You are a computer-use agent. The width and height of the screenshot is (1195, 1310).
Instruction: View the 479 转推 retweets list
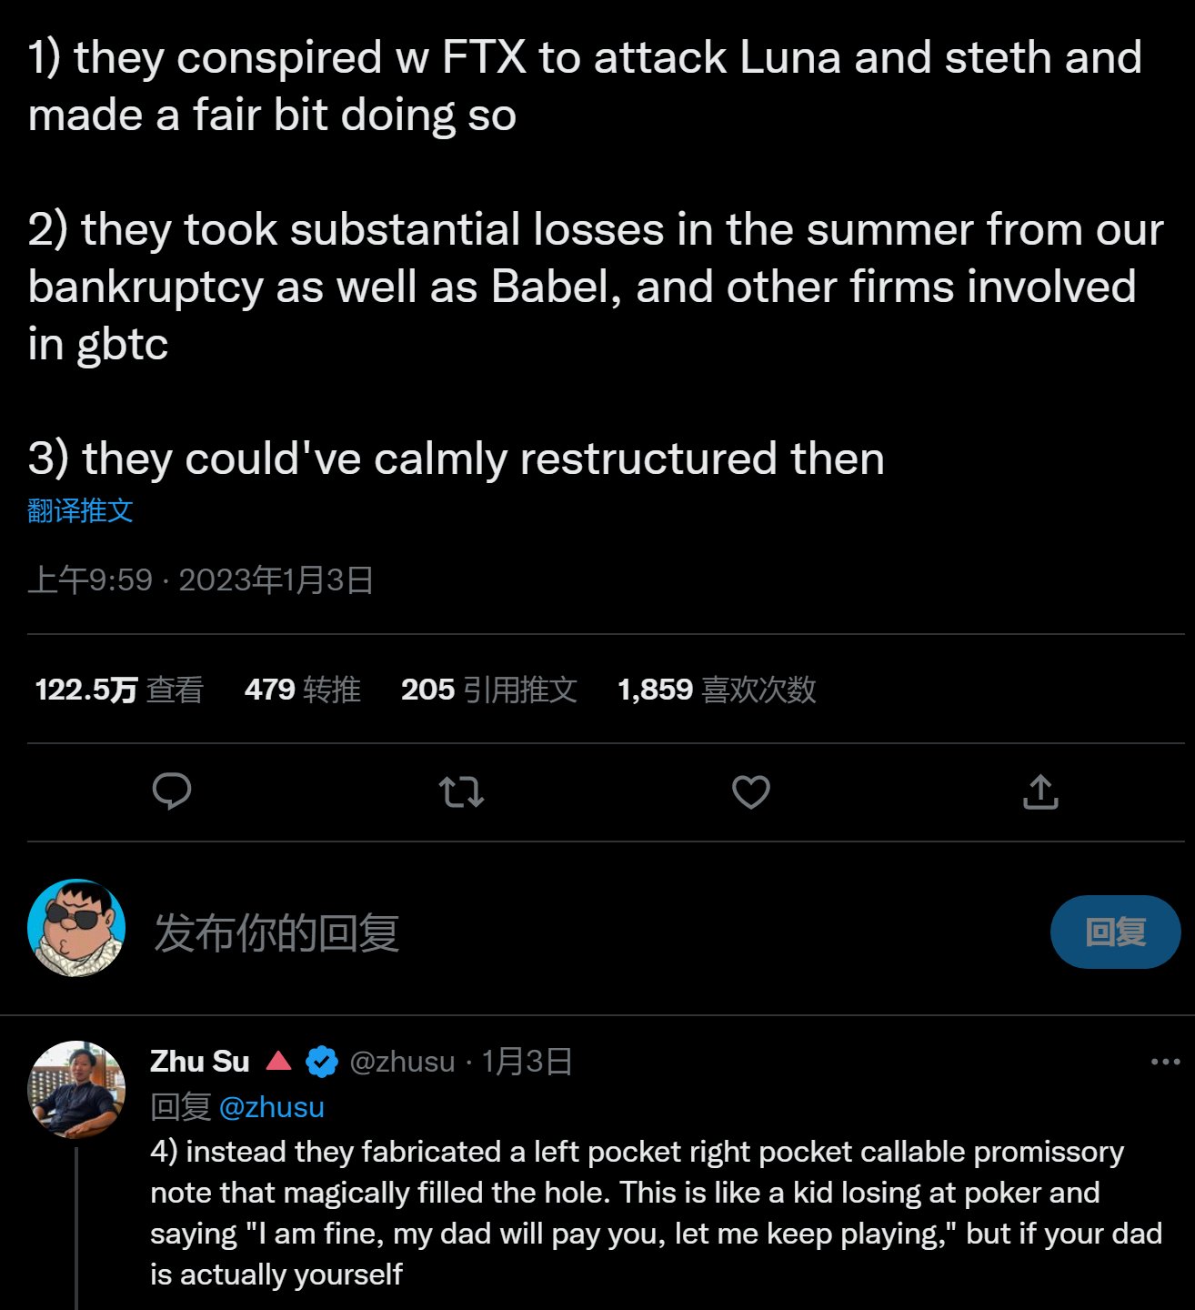point(302,690)
